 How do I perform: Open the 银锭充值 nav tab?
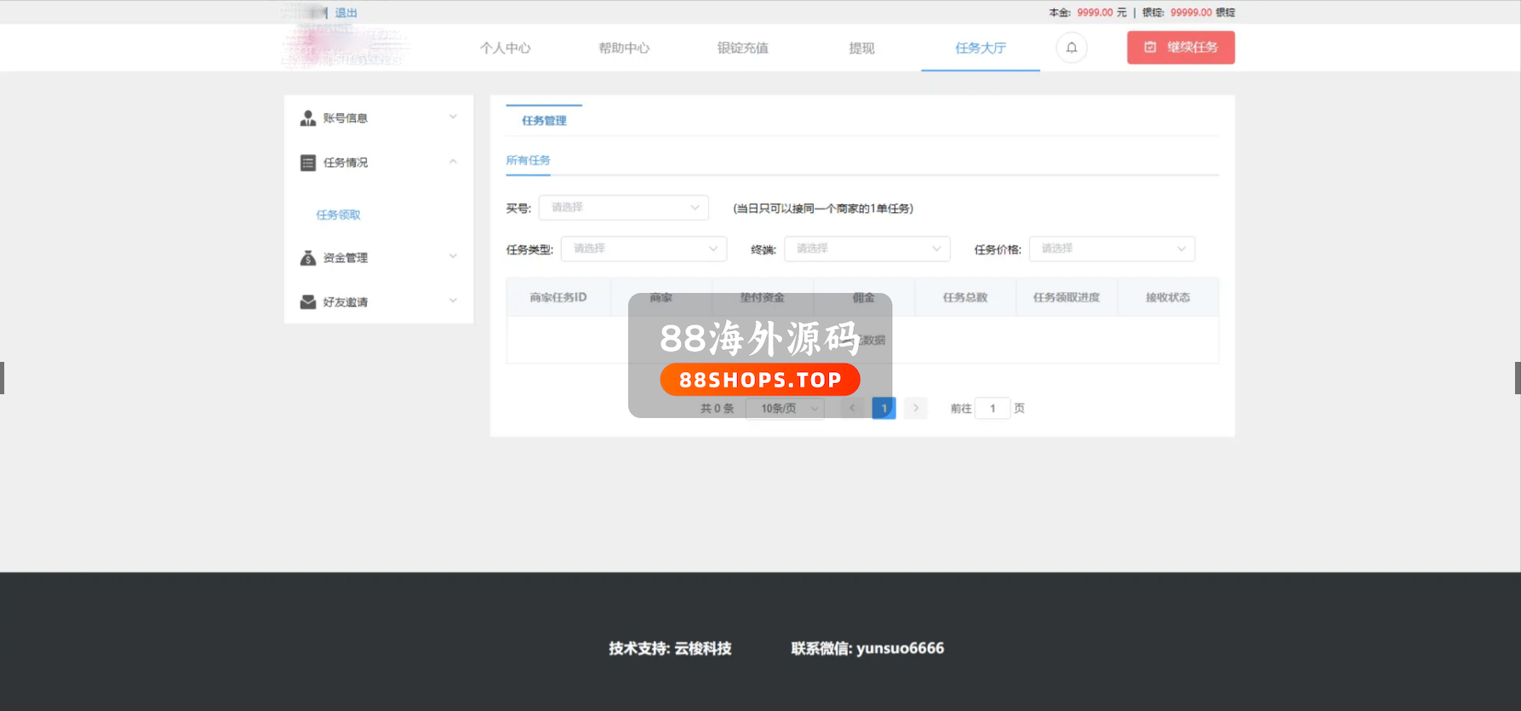(x=742, y=49)
